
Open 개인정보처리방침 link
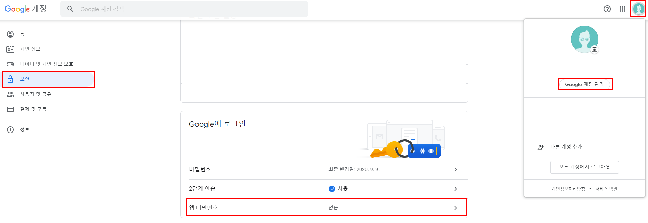pos(568,189)
